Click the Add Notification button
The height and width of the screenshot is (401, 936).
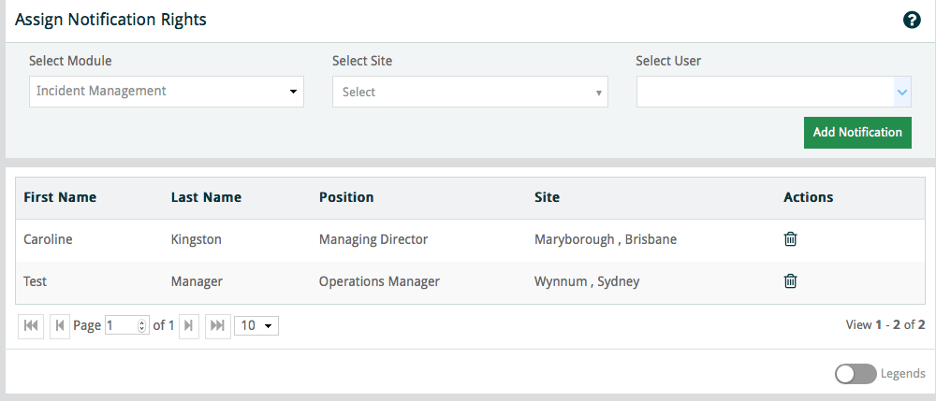[856, 133]
